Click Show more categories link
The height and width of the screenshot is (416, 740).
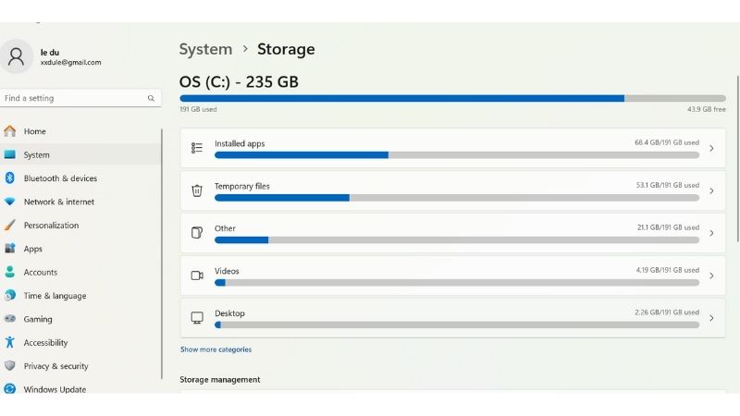(216, 349)
